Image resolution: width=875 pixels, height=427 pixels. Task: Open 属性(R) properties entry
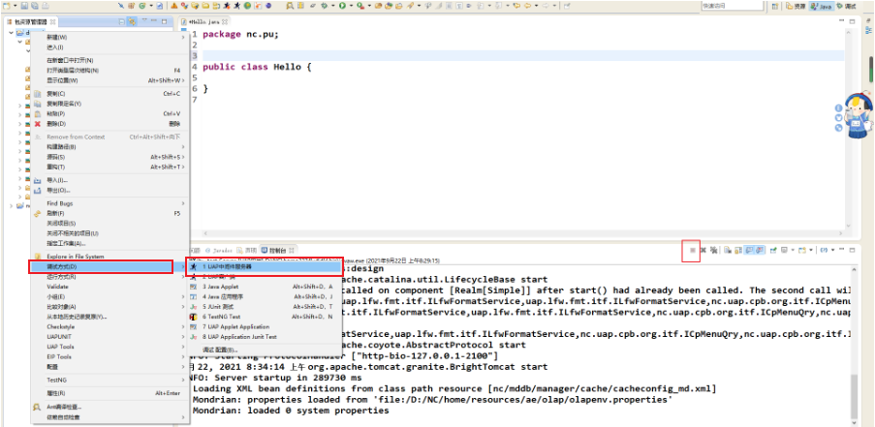point(109,393)
